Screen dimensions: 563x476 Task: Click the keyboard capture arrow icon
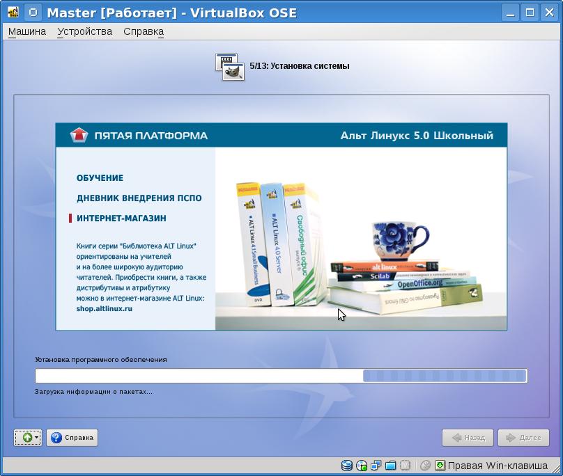coord(440,466)
